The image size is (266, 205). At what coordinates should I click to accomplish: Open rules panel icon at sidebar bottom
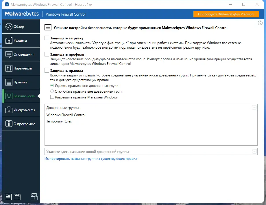pyautogui.click(x=8, y=197)
